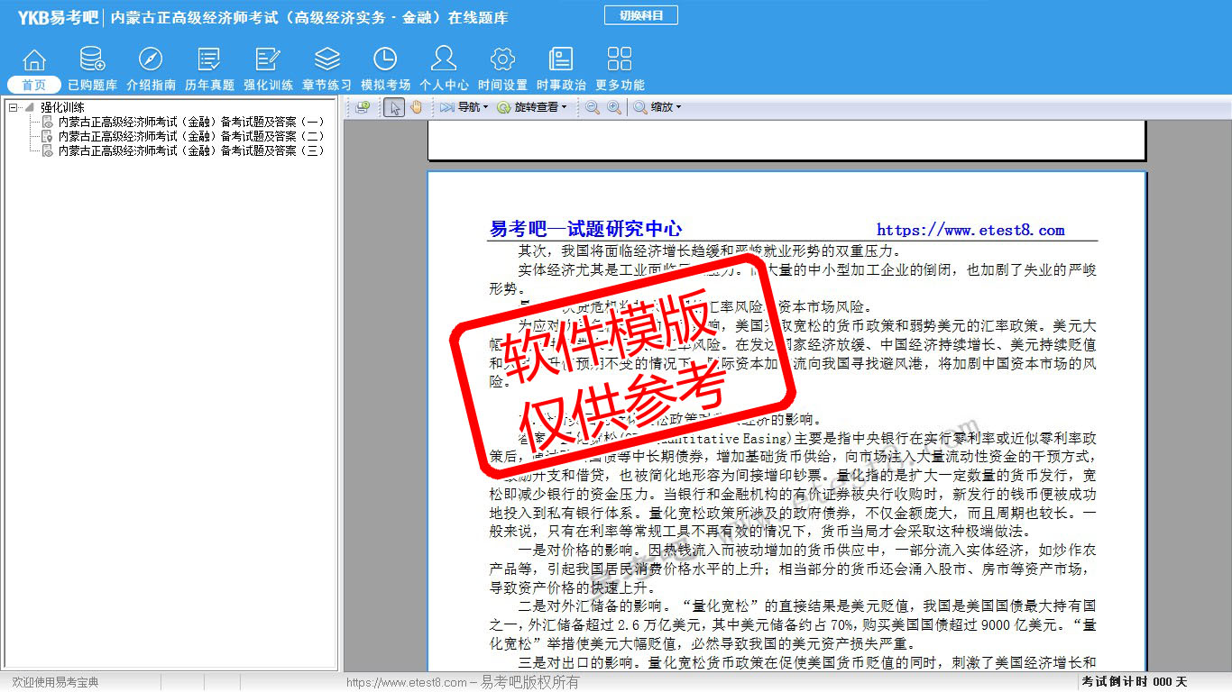Open 章节练习 chapter practice icon
This screenshot has width=1232, height=692.
(x=326, y=69)
